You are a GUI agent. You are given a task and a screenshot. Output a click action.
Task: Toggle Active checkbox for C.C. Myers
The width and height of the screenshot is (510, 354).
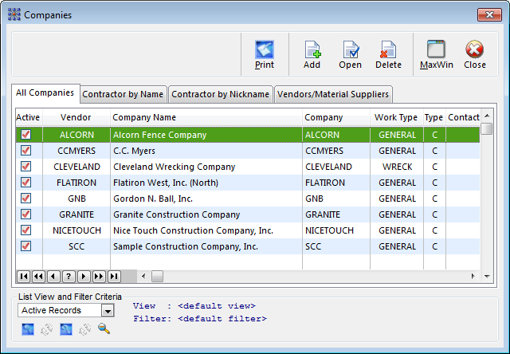point(26,151)
